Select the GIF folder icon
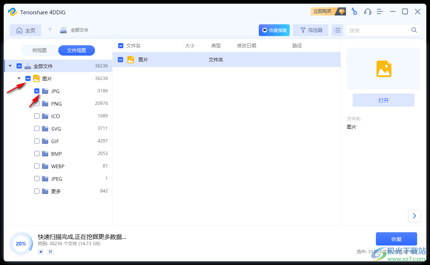430x265 pixels. coord(45,141)
